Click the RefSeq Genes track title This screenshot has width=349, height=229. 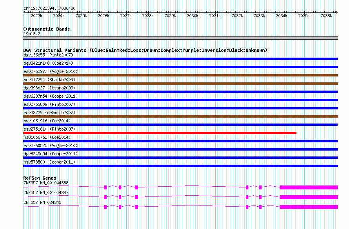[40, 178]
